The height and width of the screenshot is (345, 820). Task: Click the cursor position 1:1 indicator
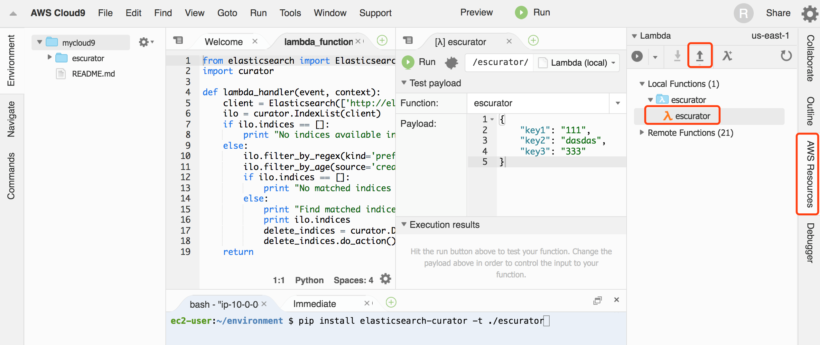tap(279, 280)
